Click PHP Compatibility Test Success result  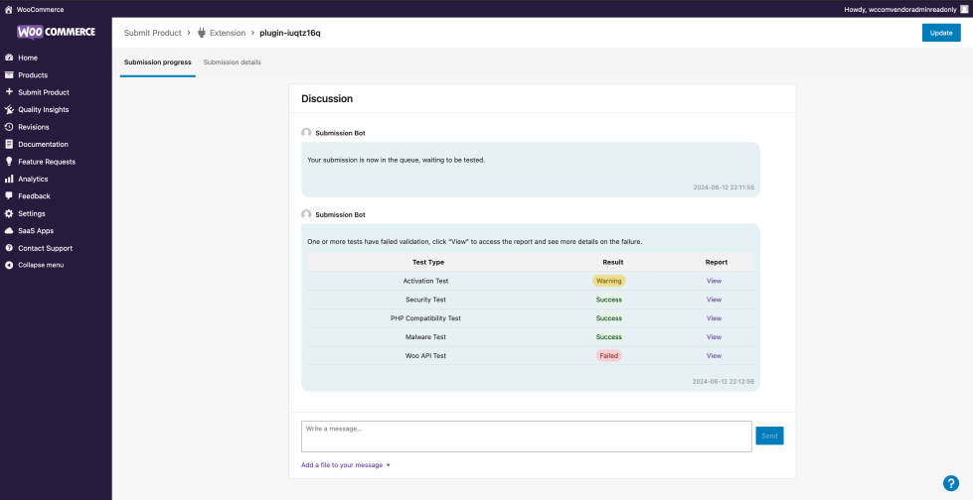(608, 317)
